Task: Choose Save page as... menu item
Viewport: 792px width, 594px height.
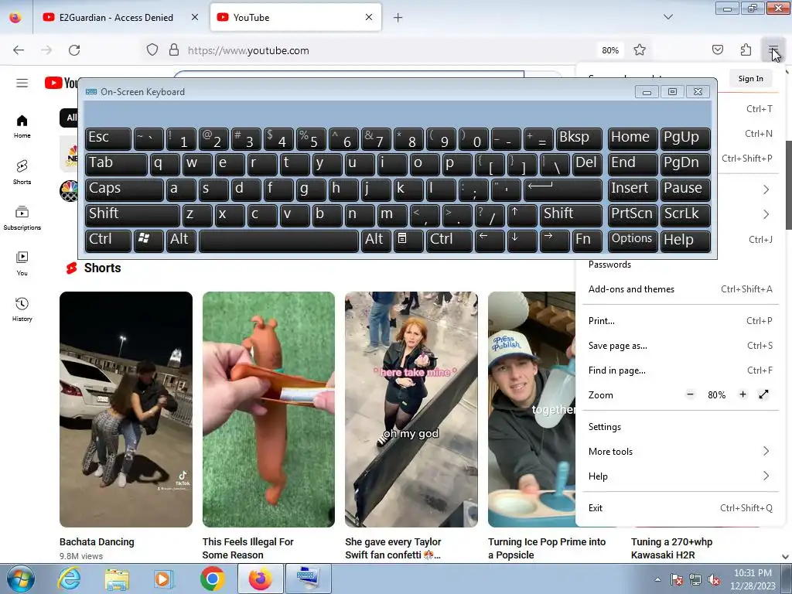Action: click(680, 346)
